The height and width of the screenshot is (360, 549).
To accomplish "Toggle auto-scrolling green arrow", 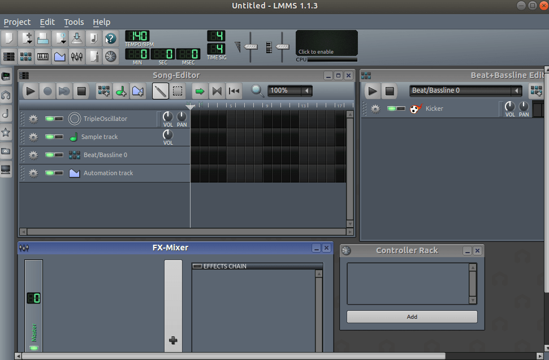I will click(200, 92).
